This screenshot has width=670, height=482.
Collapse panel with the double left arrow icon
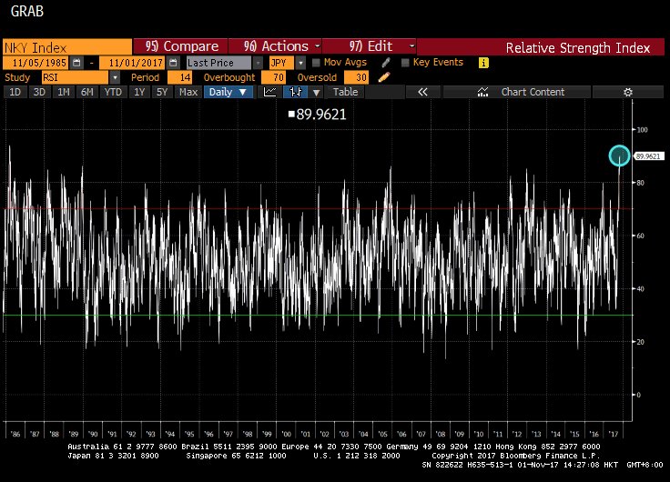422,92
